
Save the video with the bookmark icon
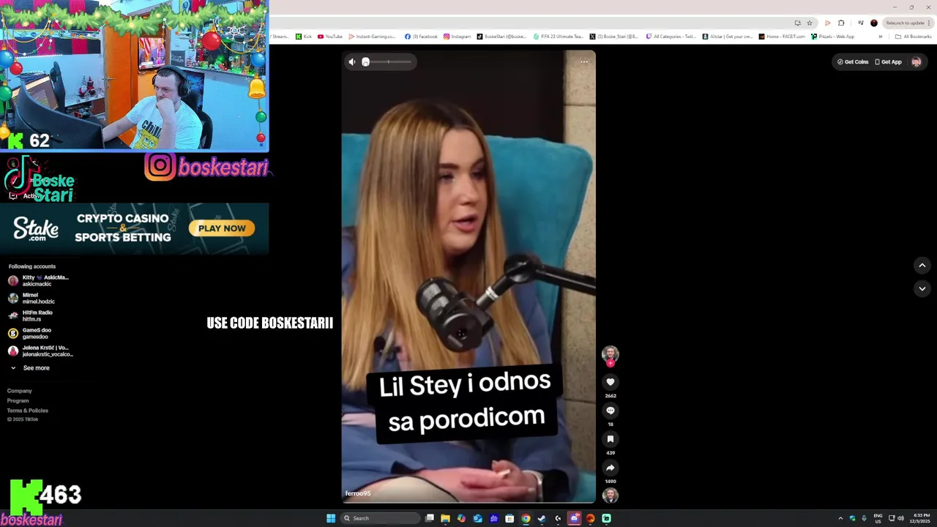pyautogui.click(x=611, y=439)
